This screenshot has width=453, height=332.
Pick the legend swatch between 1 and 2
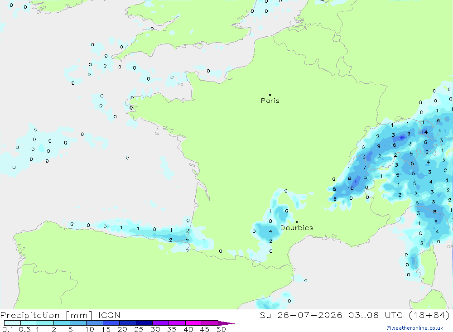pyautogui.click(x=45, y=323)
